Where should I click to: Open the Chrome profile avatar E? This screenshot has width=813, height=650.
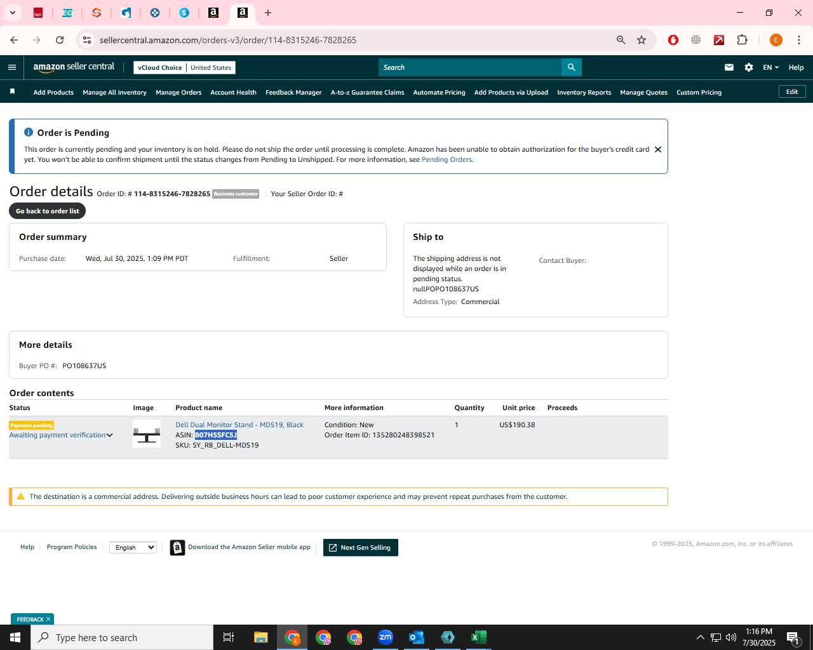pos(776,40)
